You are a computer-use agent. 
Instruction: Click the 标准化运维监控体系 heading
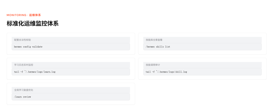coord(32,23)
